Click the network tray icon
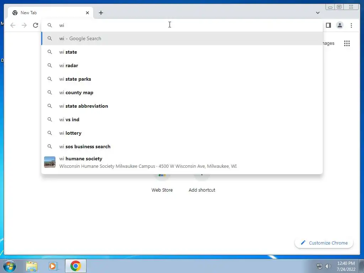The image size is (364, 273). pos(320,266)
